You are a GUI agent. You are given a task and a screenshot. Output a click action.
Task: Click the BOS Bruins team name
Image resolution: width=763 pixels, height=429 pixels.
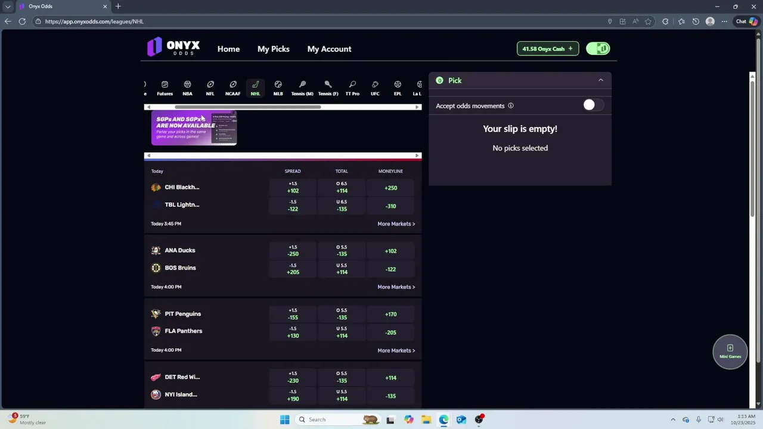pyautogui.click(x=180, y=268)
